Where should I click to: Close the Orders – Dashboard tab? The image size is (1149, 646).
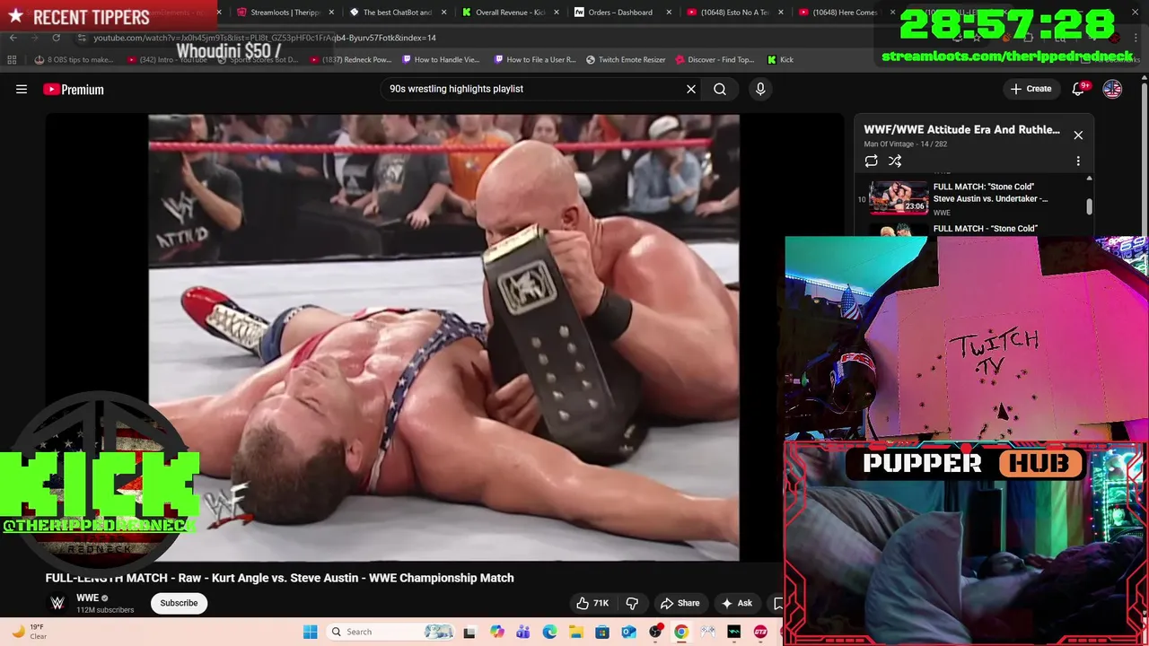coord(669,13)
